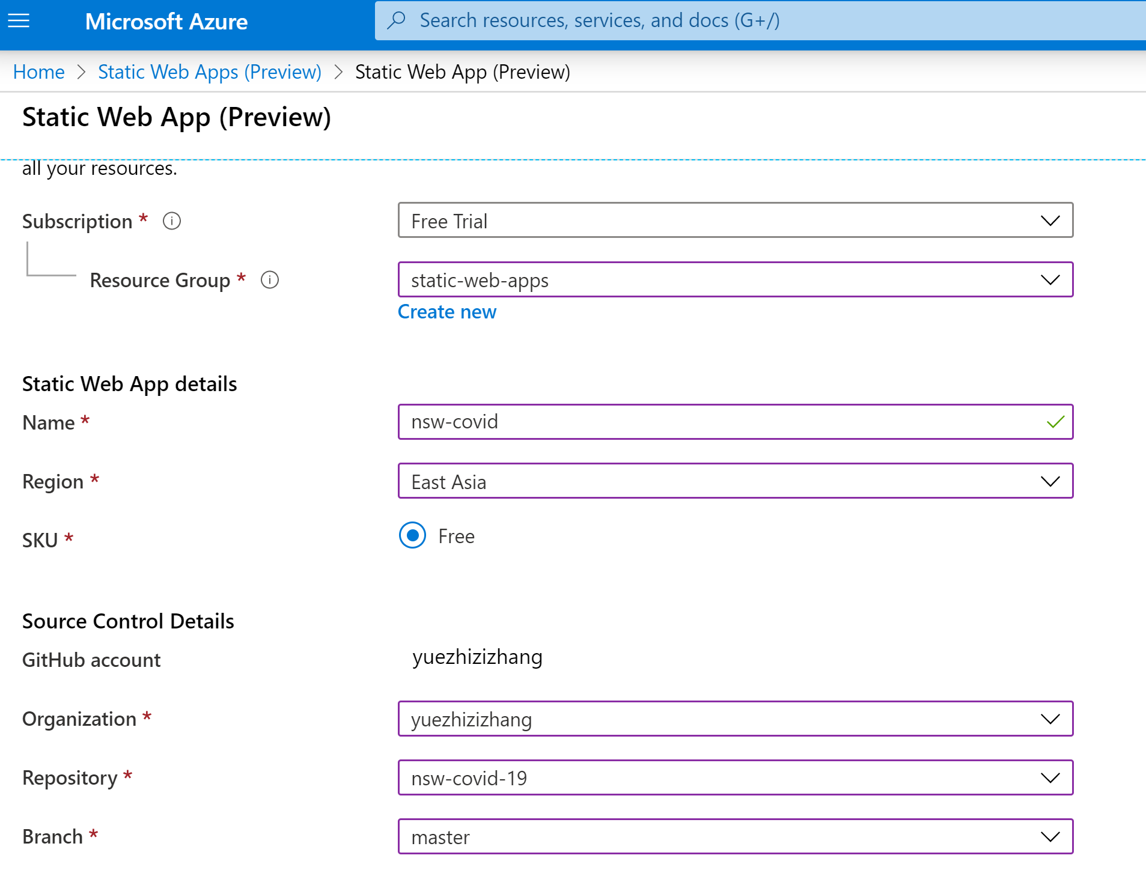
Task: Open the Branch dropdown showing master
Action: [736, 836]
